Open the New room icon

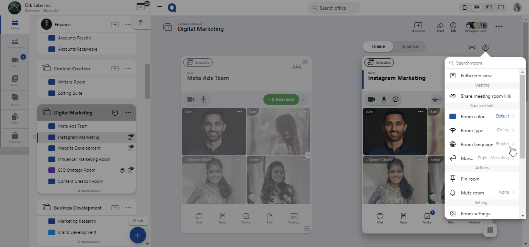tap(418, 27)
